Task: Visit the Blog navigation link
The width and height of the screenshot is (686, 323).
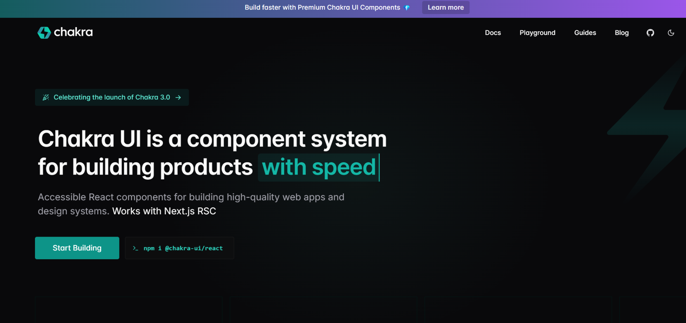Action: (621, 33)
